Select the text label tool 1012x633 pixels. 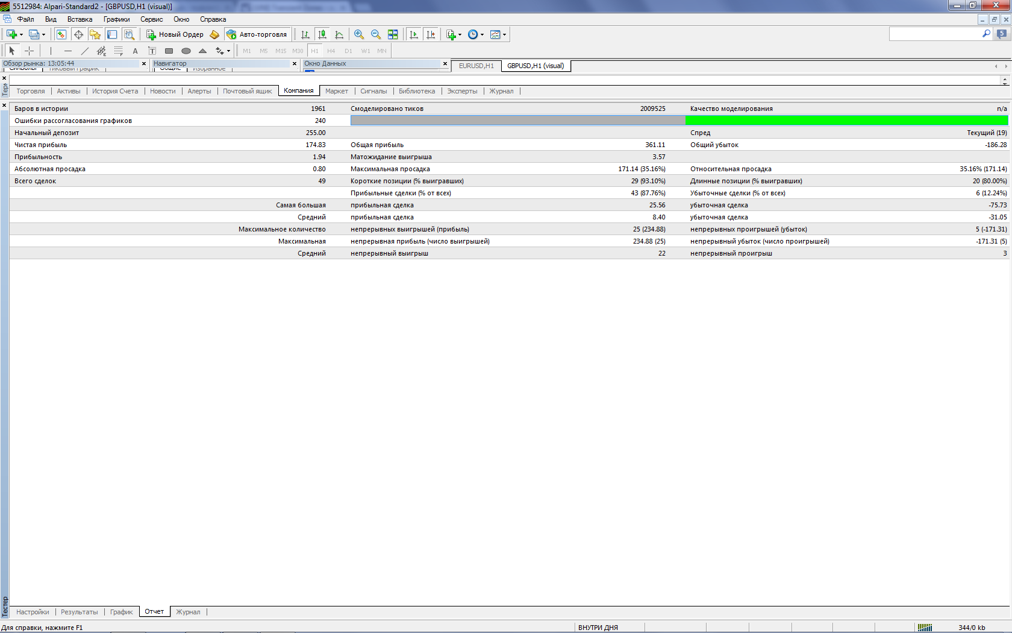[152, 51]
